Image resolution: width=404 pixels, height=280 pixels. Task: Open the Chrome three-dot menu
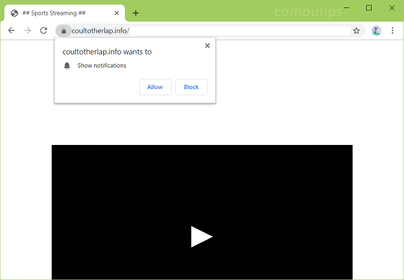pos(393,30)
